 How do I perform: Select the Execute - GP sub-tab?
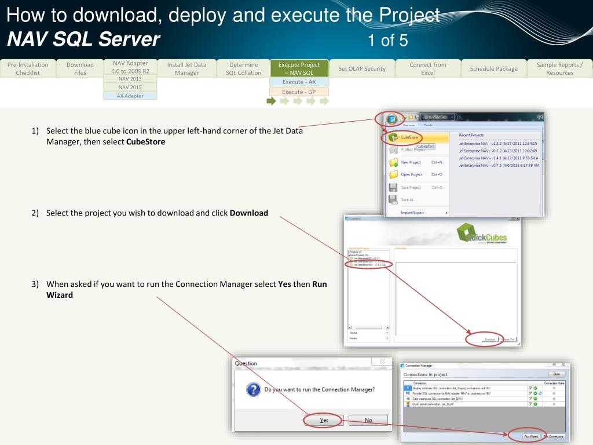pos(299,92)
